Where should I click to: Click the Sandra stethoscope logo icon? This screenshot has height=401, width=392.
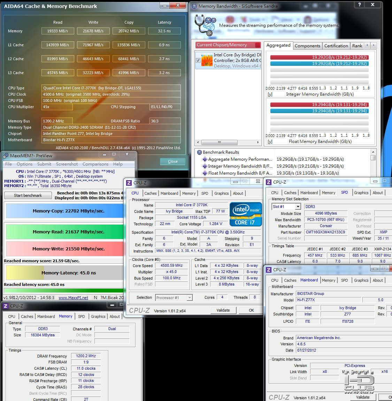(x=205, y=25)
